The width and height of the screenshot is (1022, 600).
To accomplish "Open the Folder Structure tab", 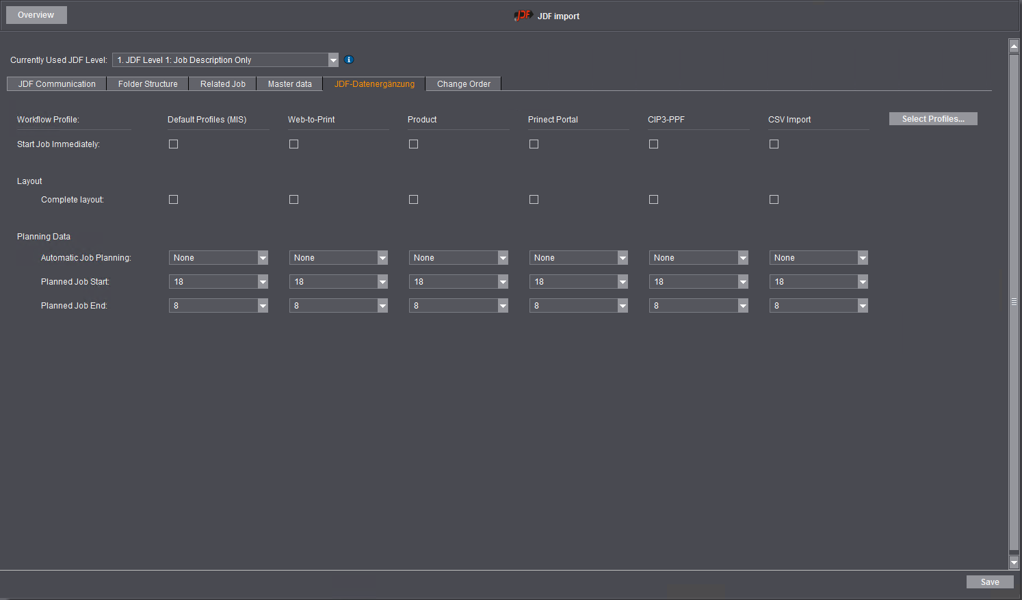I will pos(148,84).
